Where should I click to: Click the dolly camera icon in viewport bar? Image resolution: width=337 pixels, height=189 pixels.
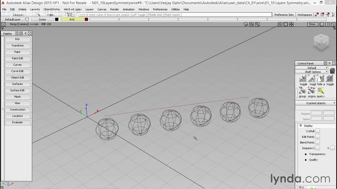point(286,24)
